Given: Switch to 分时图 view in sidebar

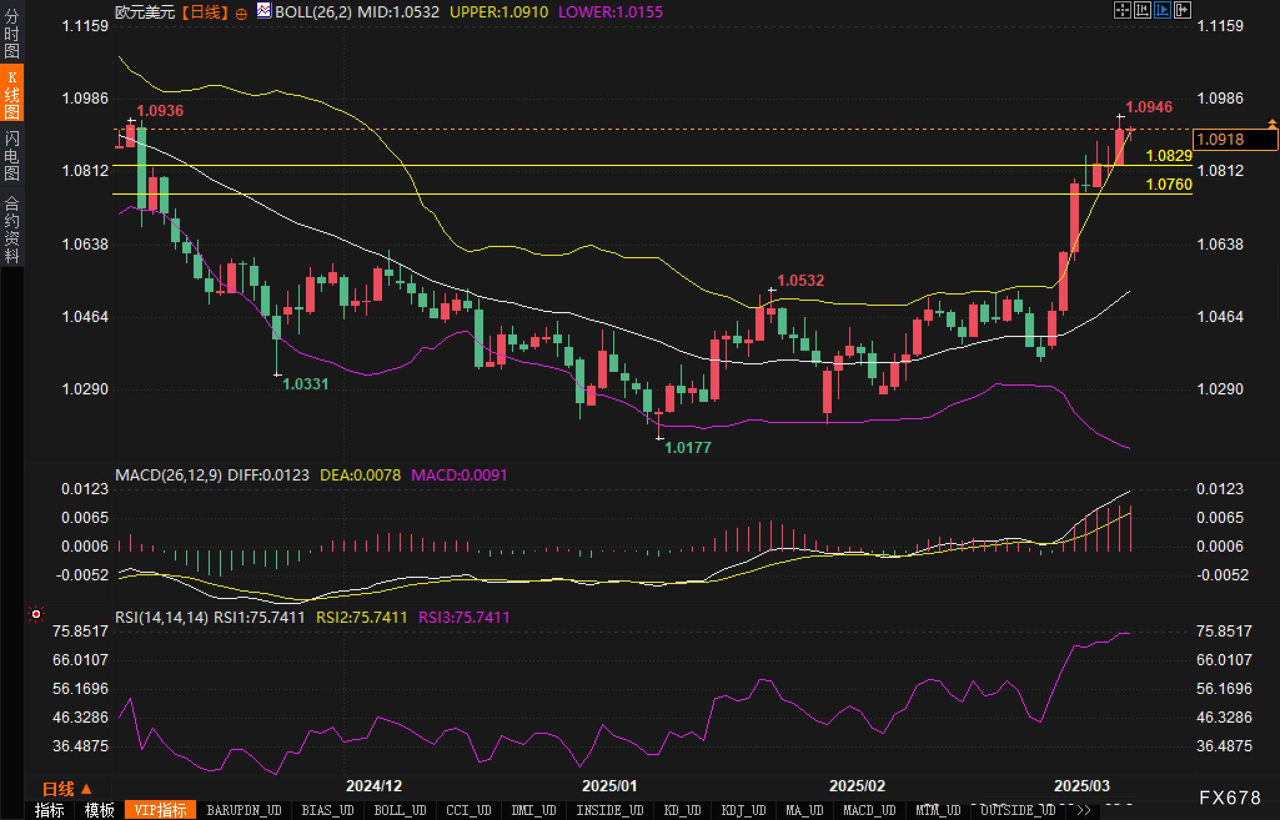Looking at the screenshot, I should pyautogui.click(x=11, y=33).
